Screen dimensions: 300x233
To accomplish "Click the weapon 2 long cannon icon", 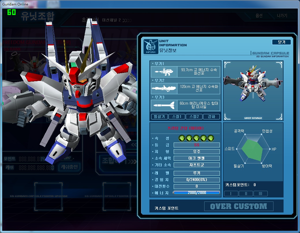I will point(164,88).
